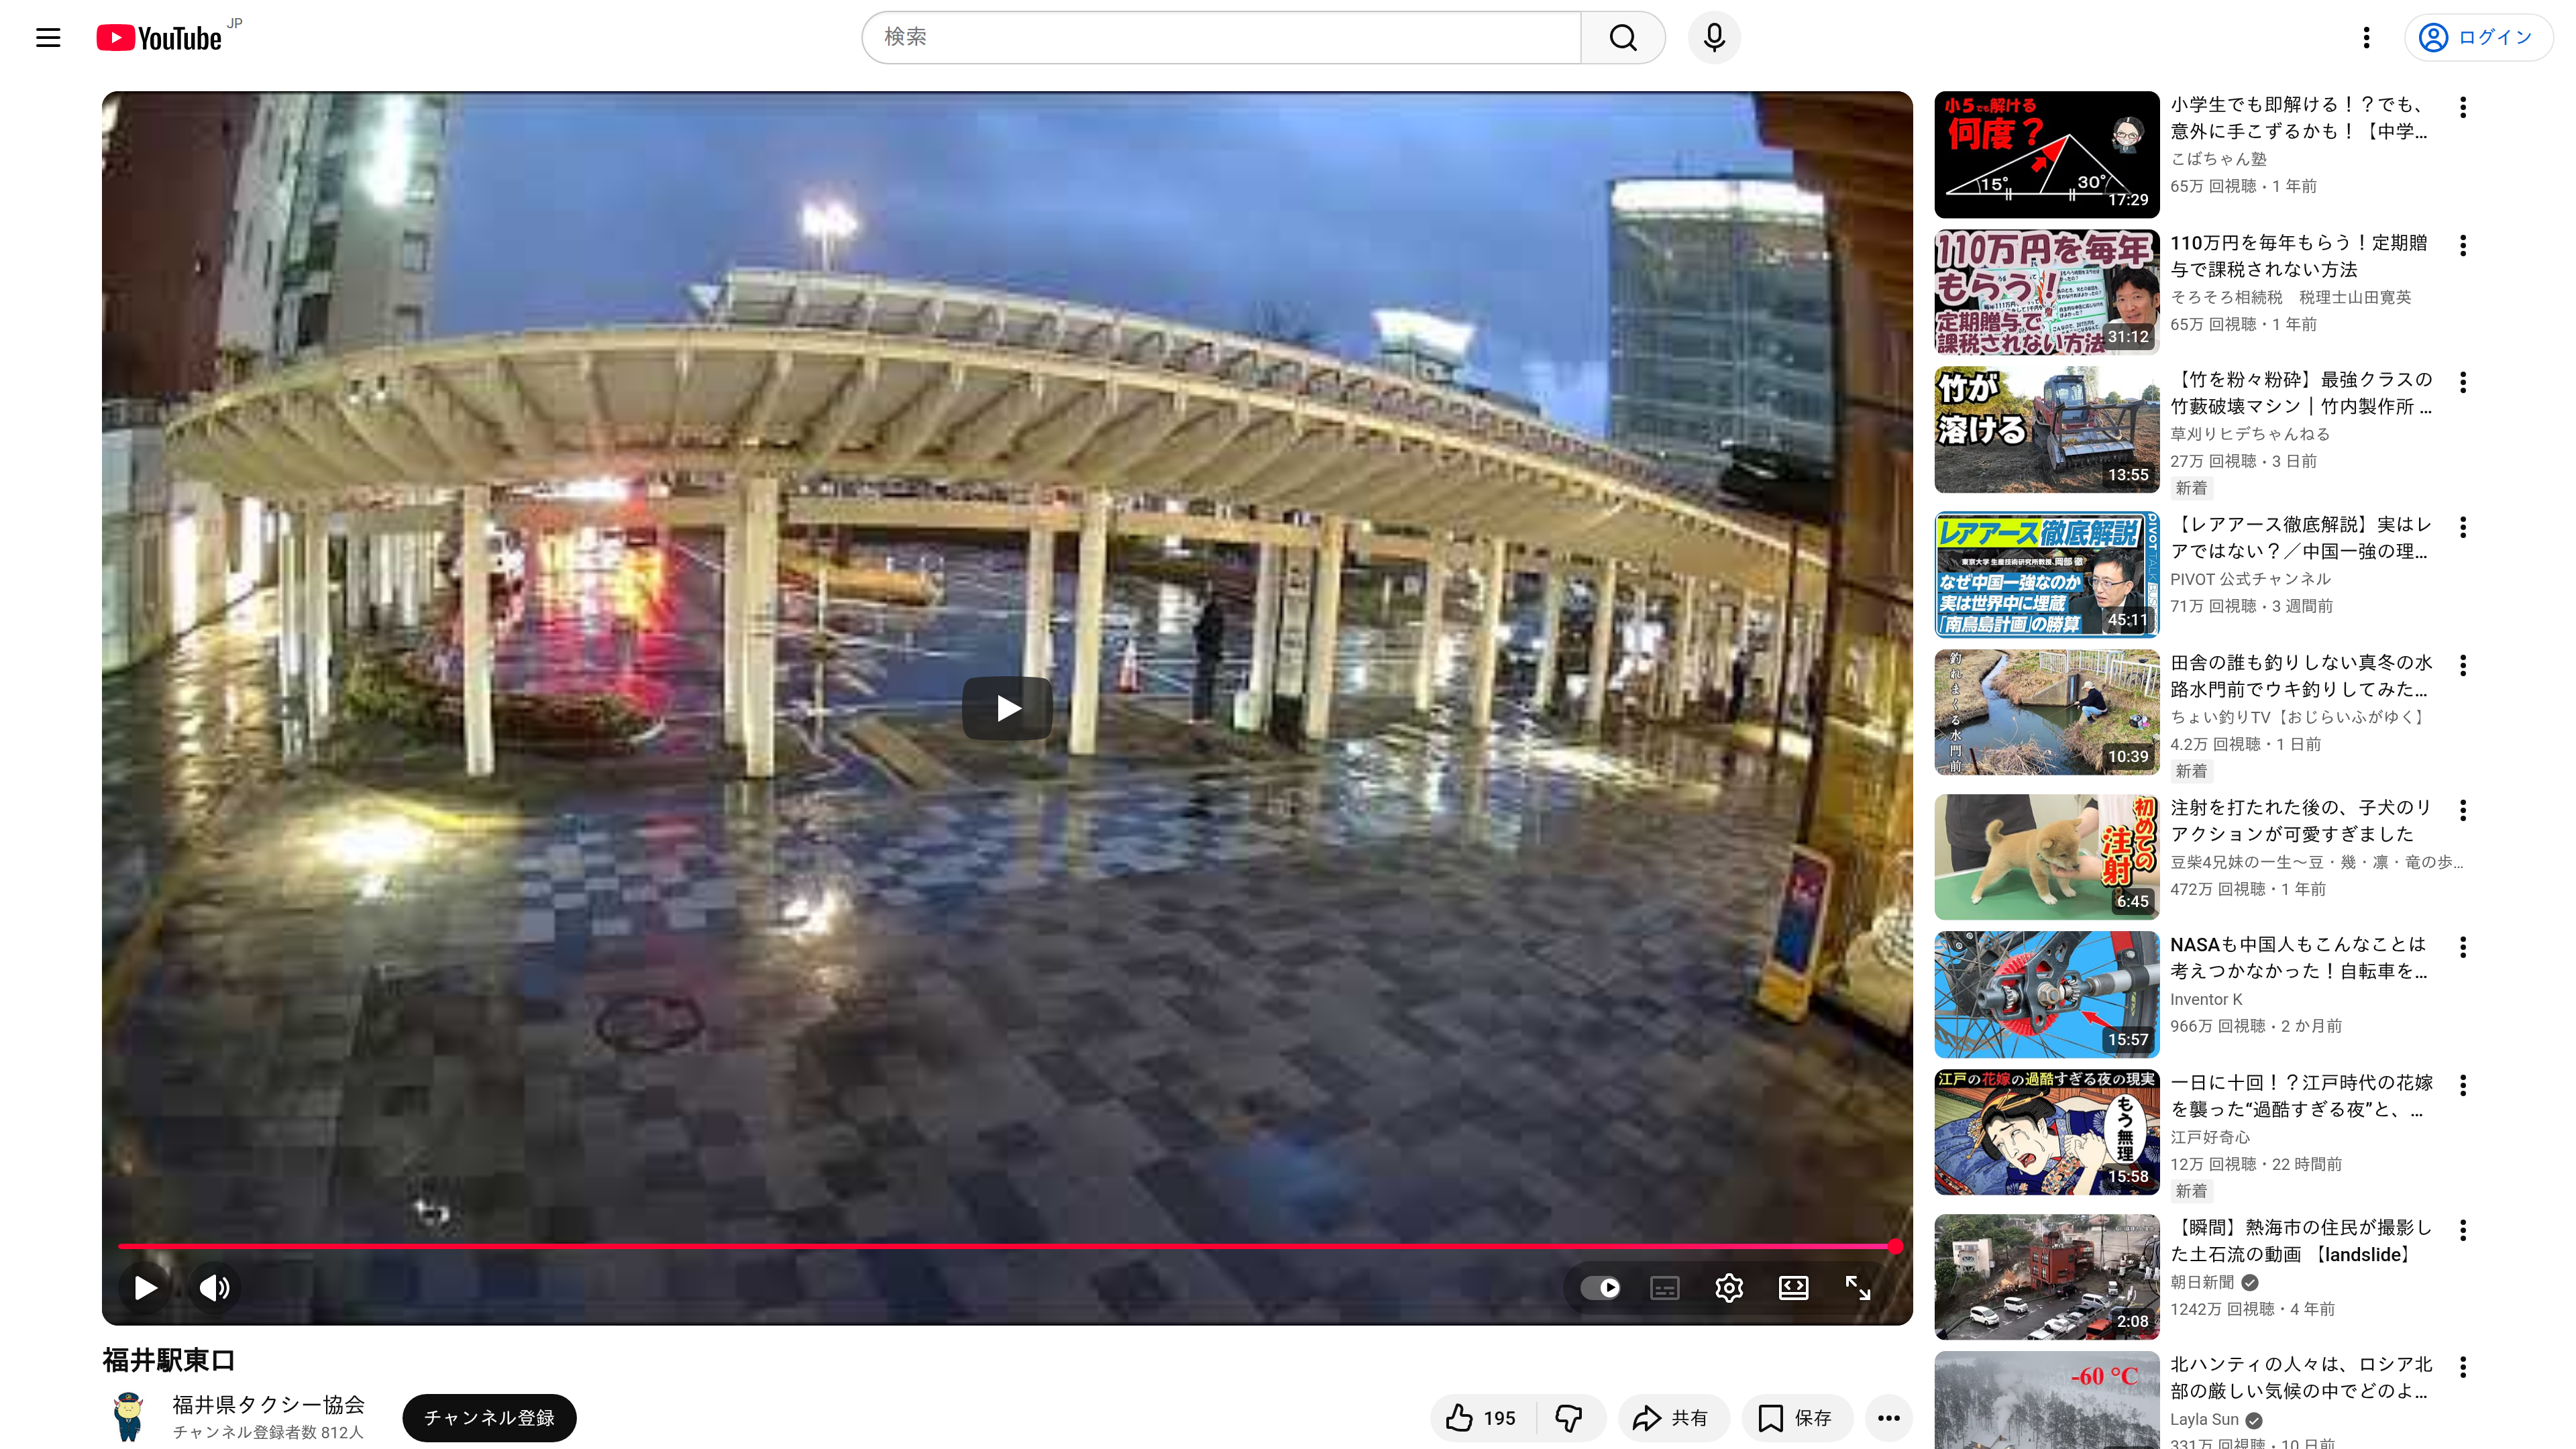Start voice search with microphone icon
Screen dimensions: 2576x1449
tap(1714, 38)
